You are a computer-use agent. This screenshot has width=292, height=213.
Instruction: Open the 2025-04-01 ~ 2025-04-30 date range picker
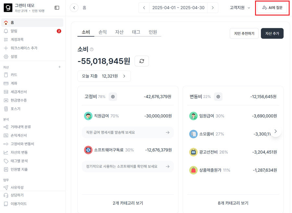click(x=178, y=8)
